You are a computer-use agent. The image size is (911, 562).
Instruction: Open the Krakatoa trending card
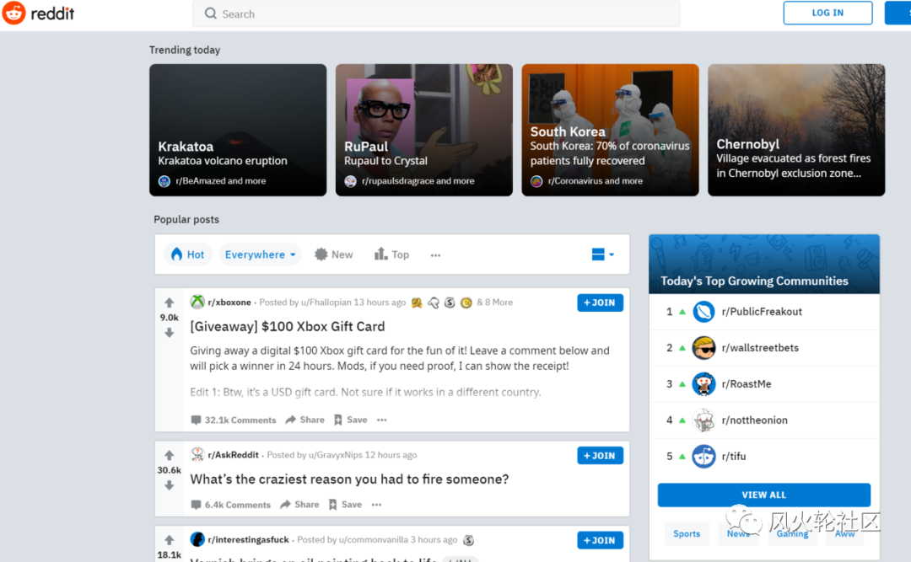click(x=238, y=130)
